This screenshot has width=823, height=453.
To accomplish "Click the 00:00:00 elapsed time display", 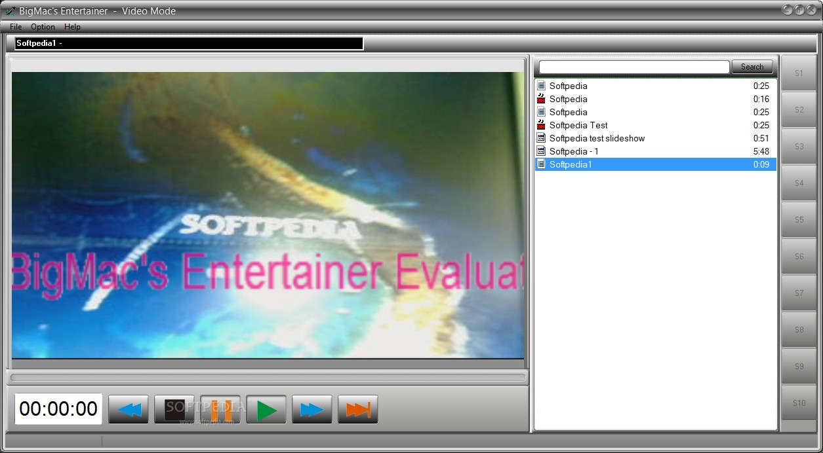I will (58, 409).
